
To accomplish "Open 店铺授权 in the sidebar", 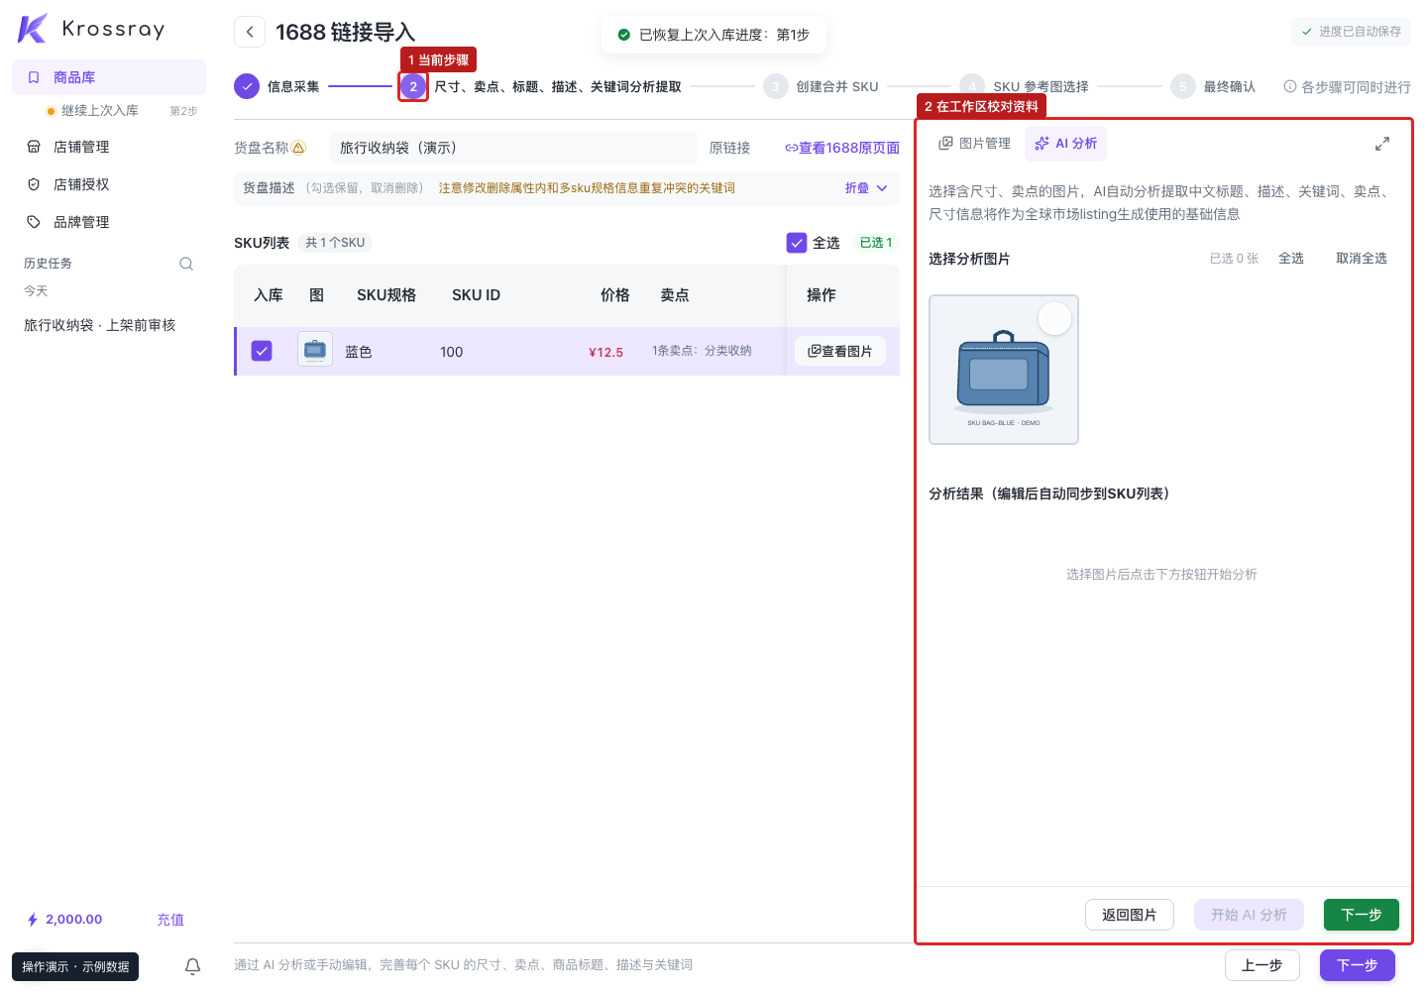I will [x=109, y=184].
